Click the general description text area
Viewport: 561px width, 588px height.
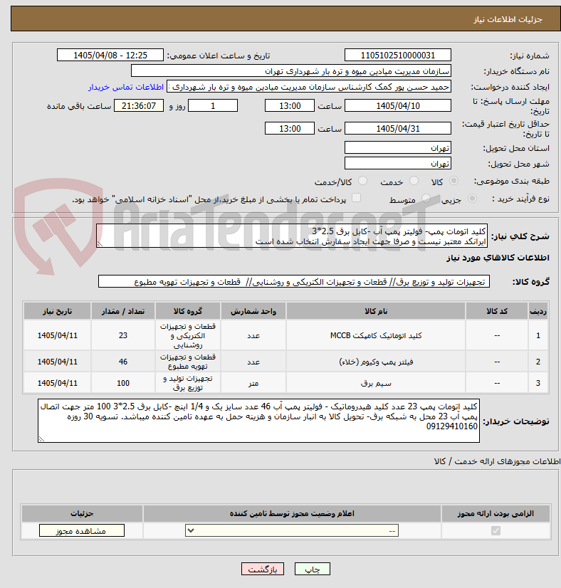click(292, 236)
